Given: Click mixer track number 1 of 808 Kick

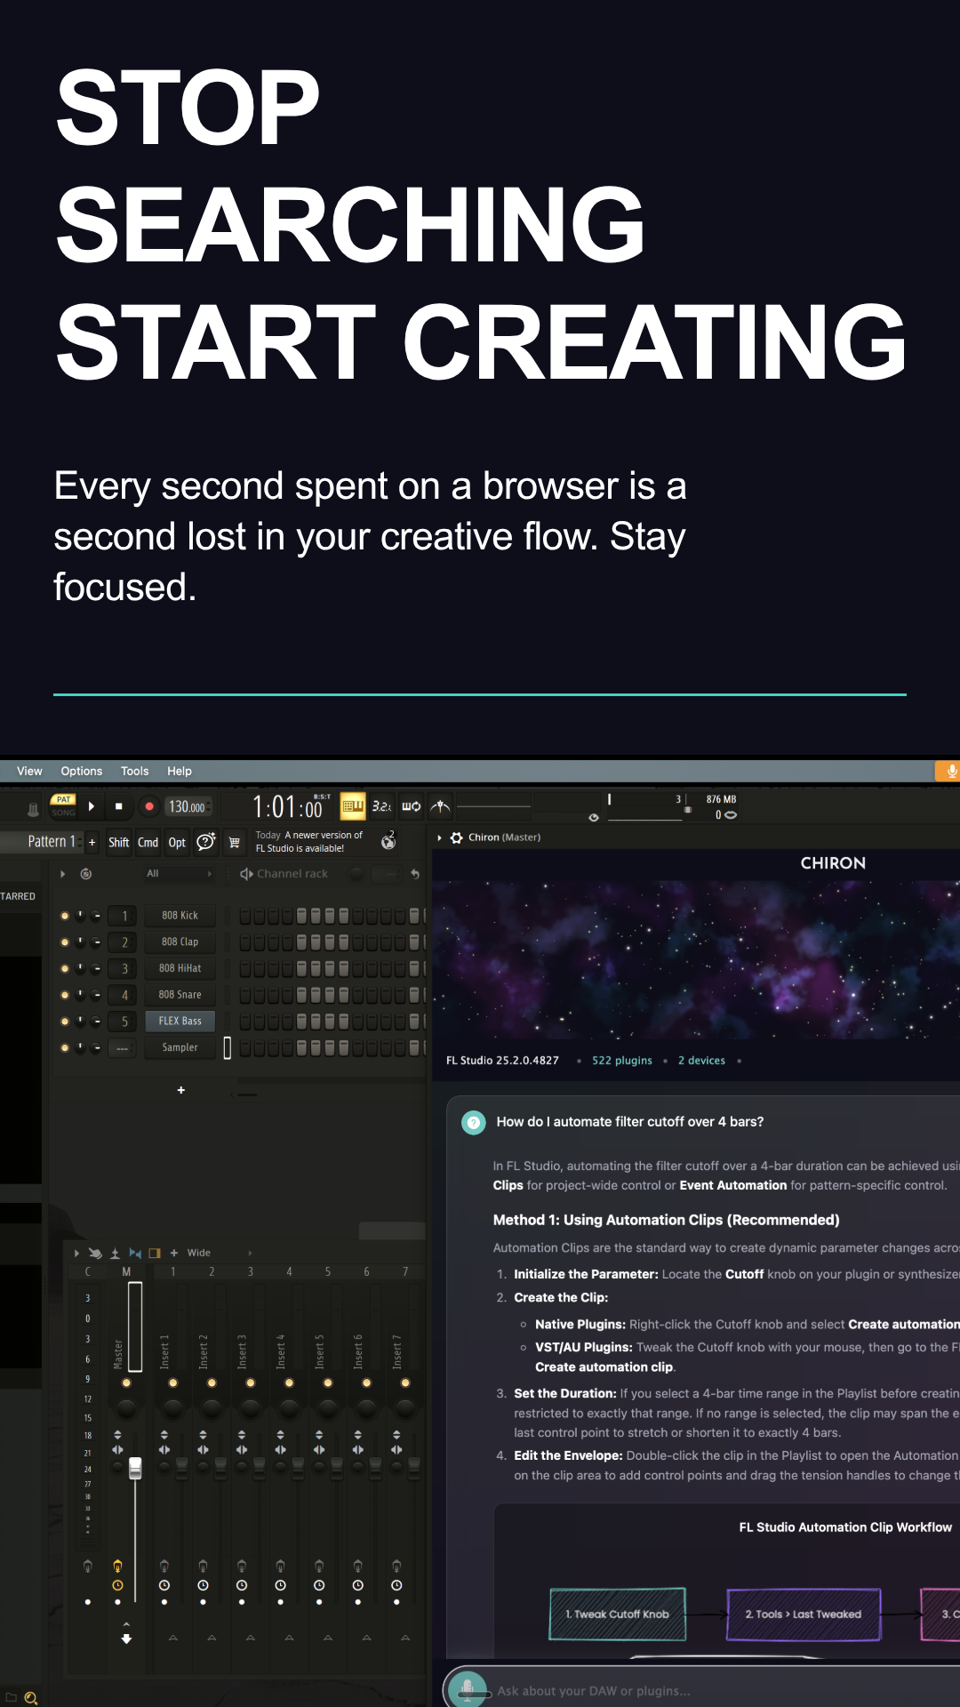Looking at the screenshot, I should coord(123,916).
